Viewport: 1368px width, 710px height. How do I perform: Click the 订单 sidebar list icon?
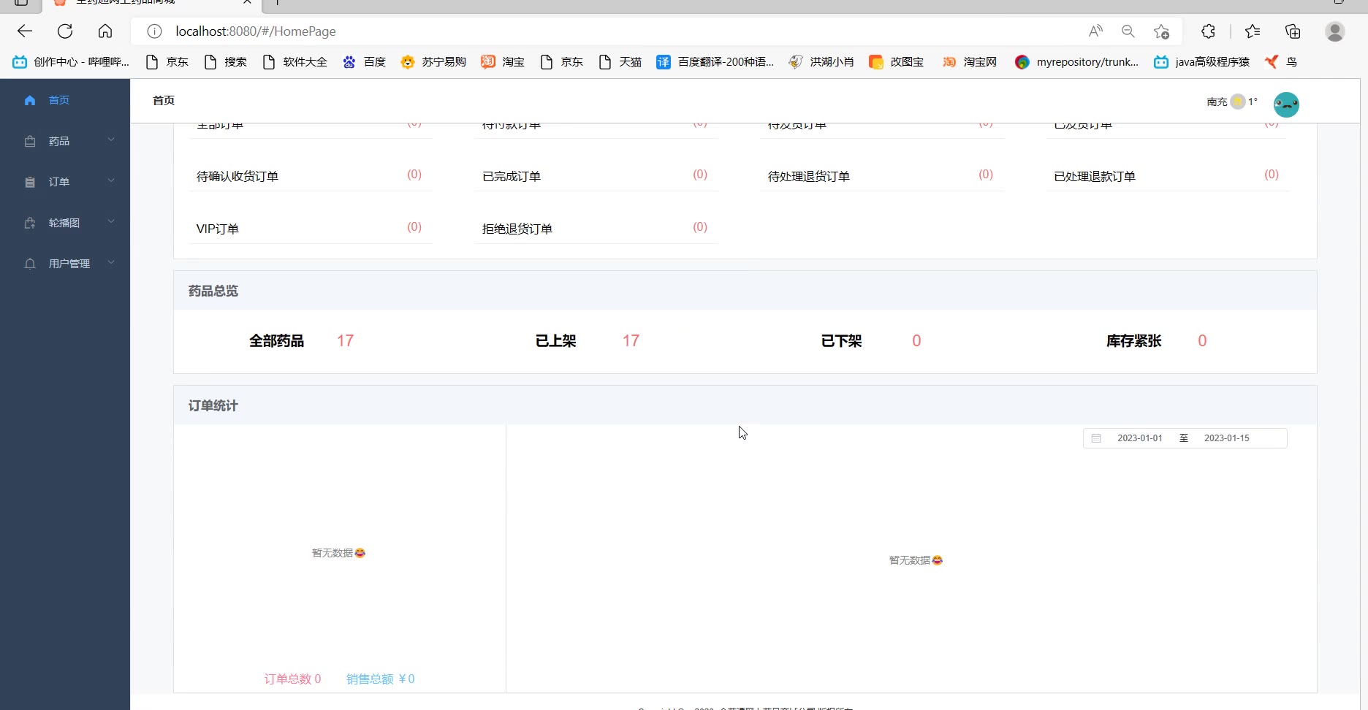click(30, 182)
